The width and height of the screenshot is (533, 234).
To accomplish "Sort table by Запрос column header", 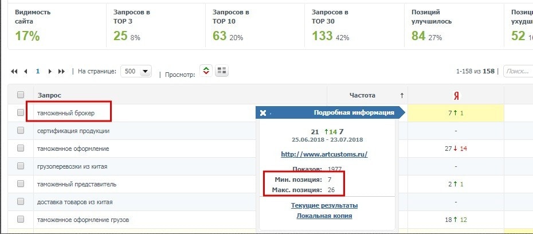I will [x=49, y=95].
